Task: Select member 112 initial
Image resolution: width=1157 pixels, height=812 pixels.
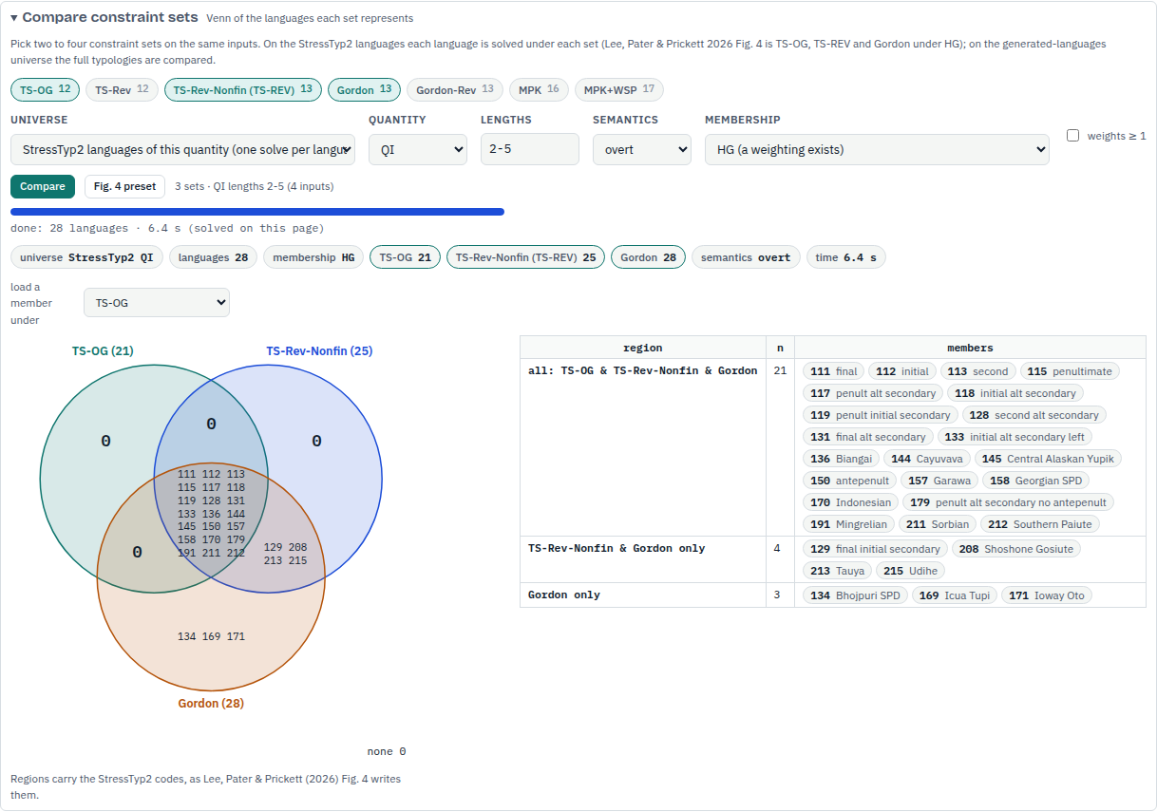Action: point(902,371)
